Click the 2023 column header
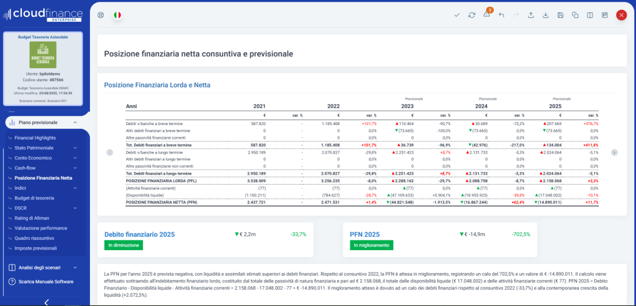 click(407, 107)
